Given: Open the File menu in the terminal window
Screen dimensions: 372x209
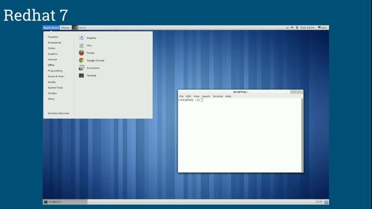Looking at the screenshot, I should 181,96.
